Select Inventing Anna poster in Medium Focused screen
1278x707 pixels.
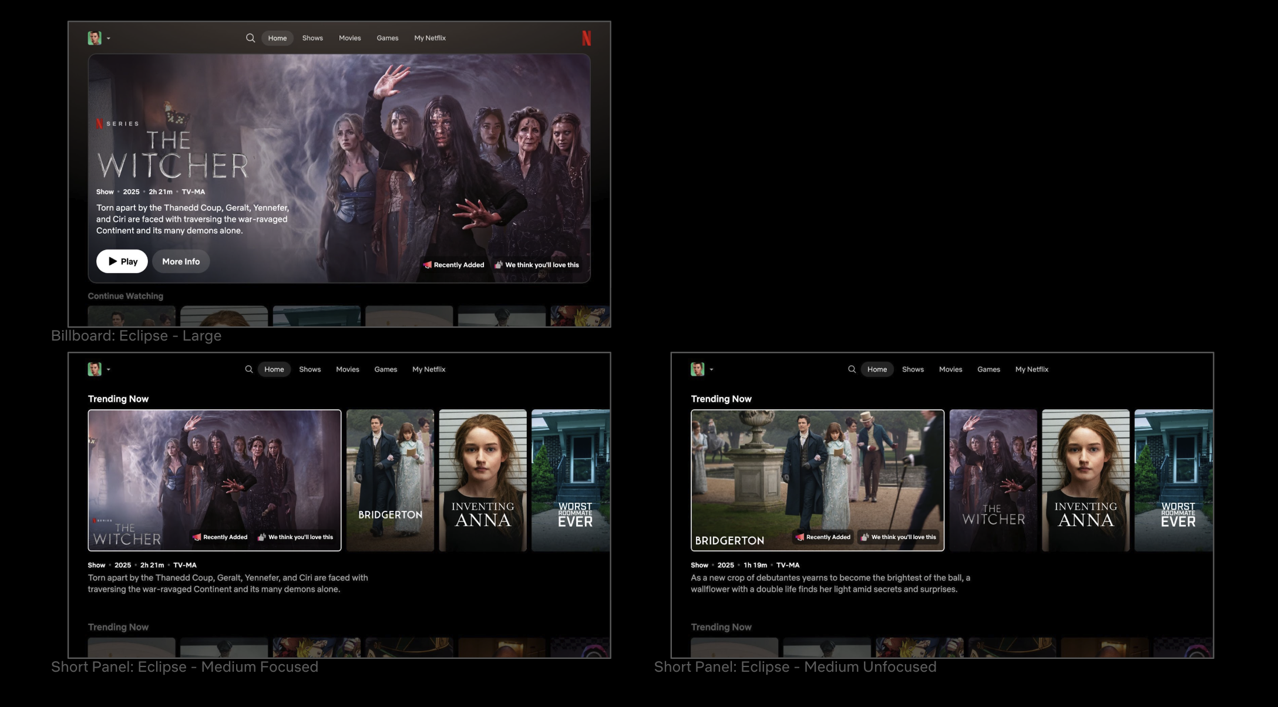point(483,480)
